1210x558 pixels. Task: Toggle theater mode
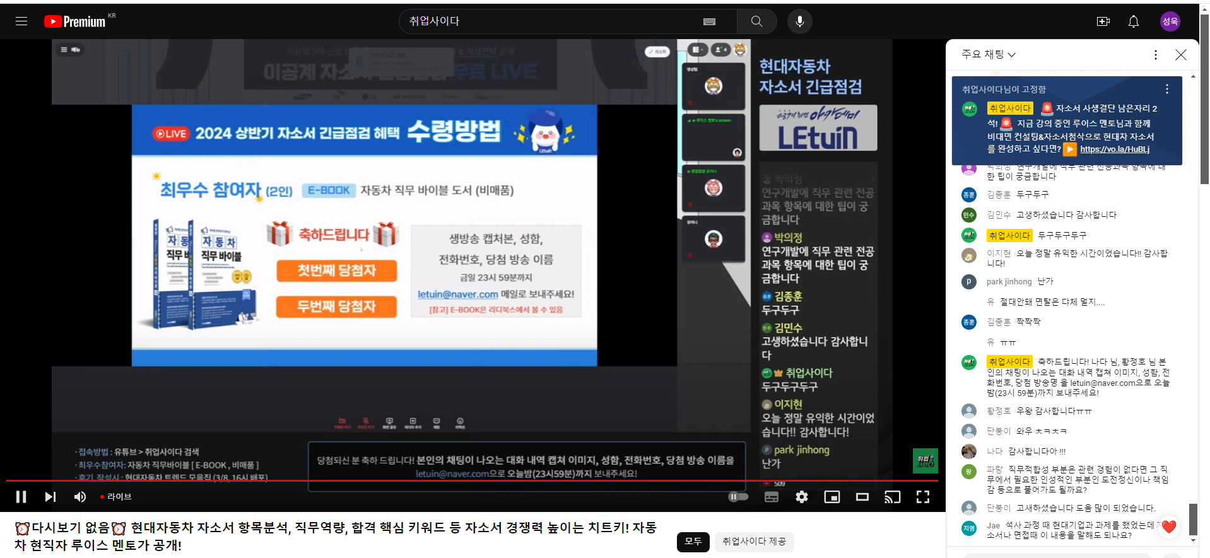(x=862, y=497)
